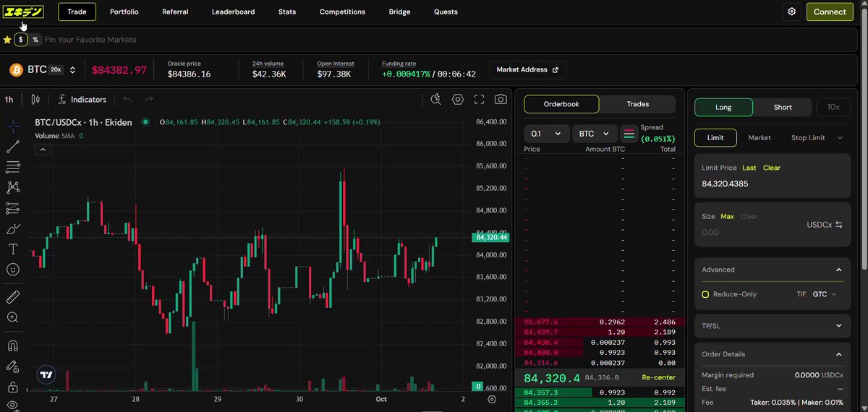The width and height of the screenshot is (868, 412).
Task: Toggle stay in drawing mode
Action: pyautogui.click(x=13, y=366)
